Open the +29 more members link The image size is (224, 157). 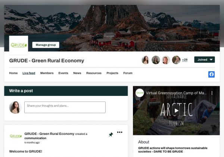[x=185, y=60]
